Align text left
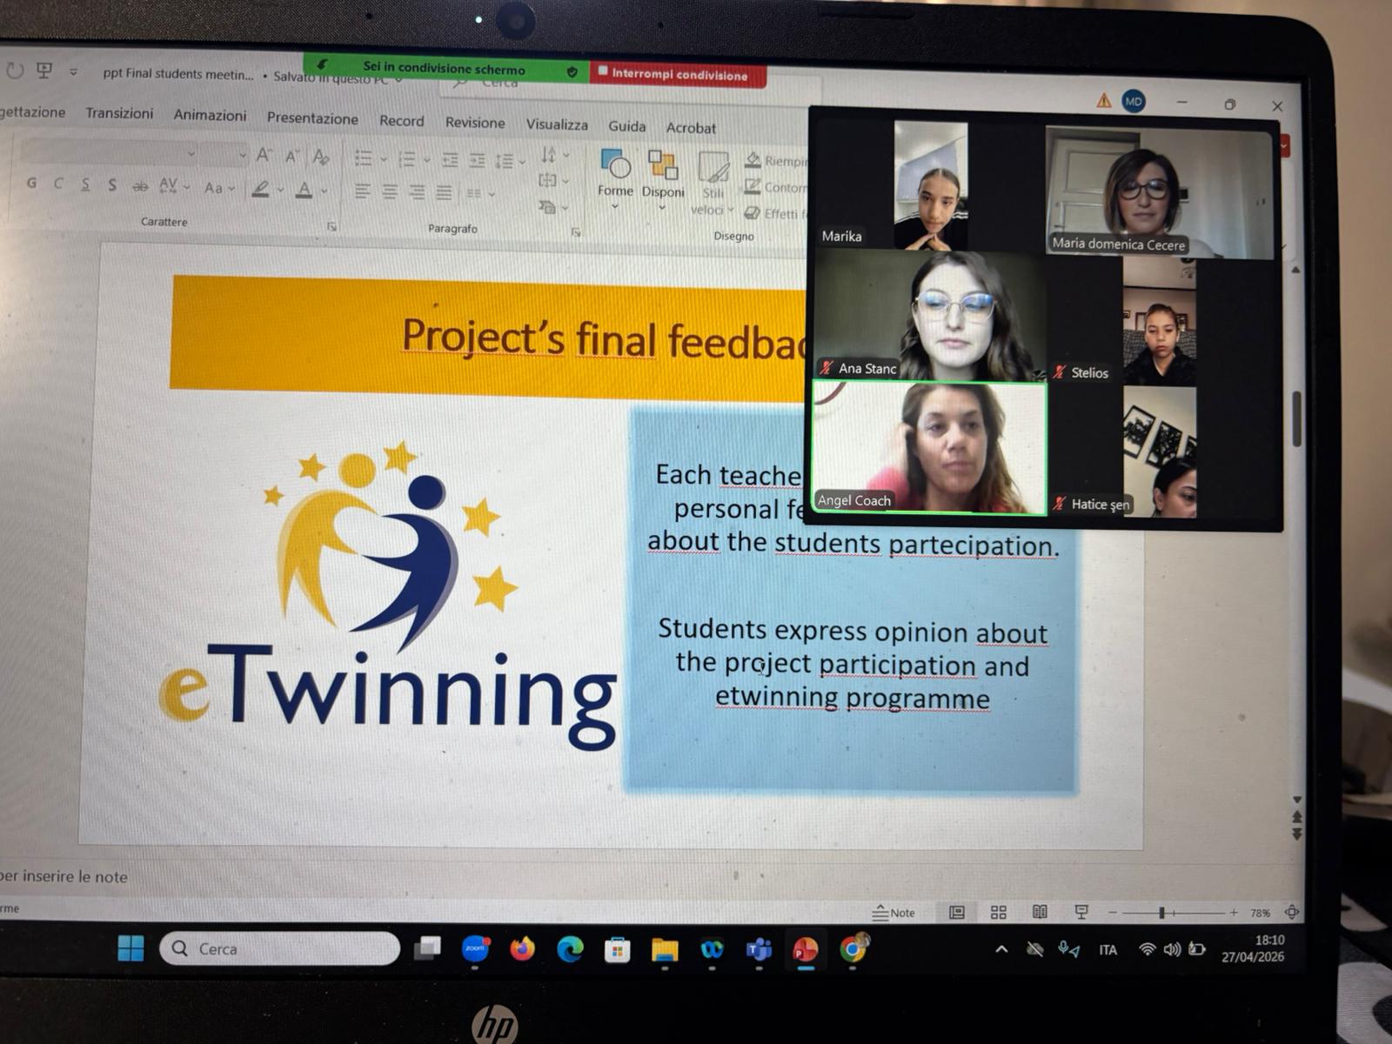1392x1044 pixels. point(363,191)
